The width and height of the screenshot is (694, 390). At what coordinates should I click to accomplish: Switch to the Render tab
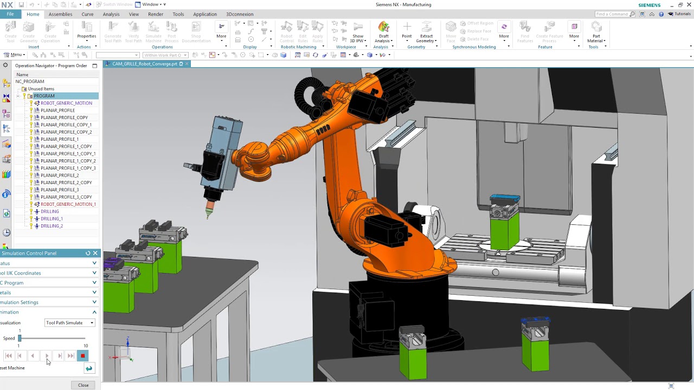[156, 14]
